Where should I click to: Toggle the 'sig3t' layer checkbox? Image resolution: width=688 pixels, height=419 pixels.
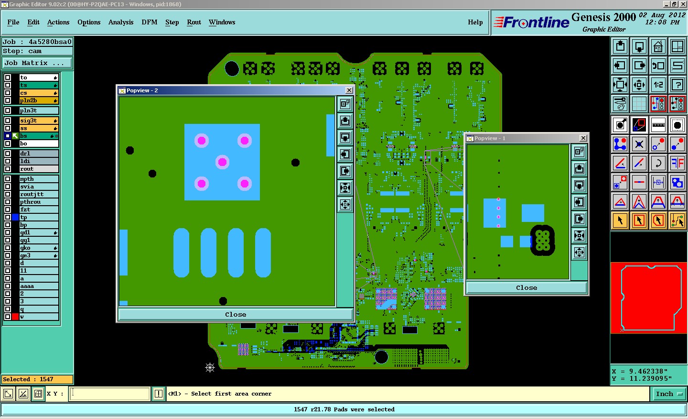(8, 121)
